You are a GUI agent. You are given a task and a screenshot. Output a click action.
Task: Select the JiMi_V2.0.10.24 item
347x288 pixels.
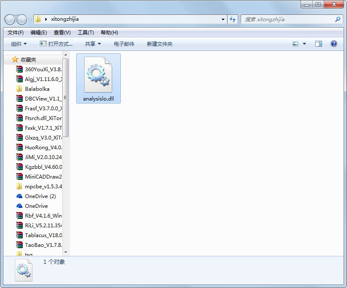coord(39,157)
